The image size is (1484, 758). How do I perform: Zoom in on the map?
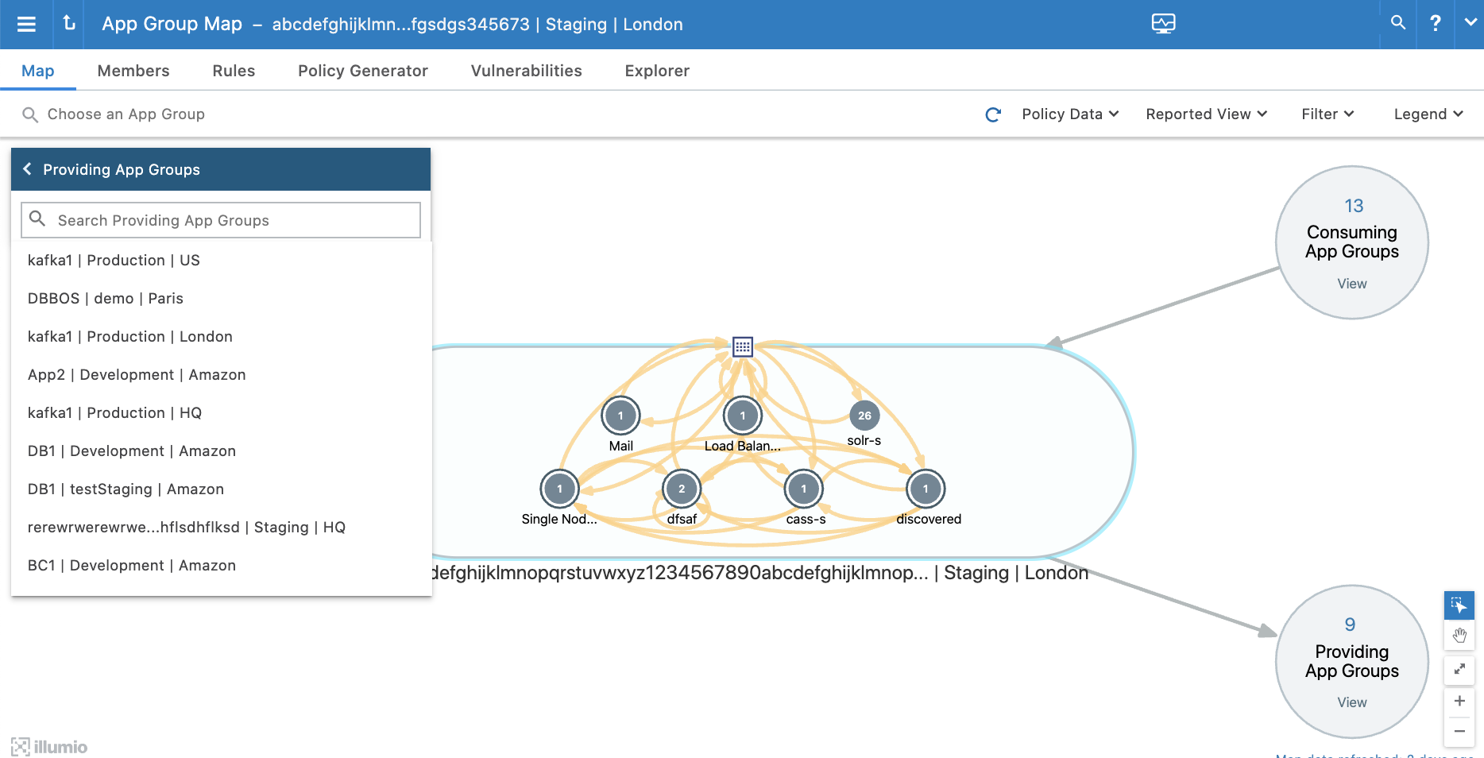(1459, 700)
